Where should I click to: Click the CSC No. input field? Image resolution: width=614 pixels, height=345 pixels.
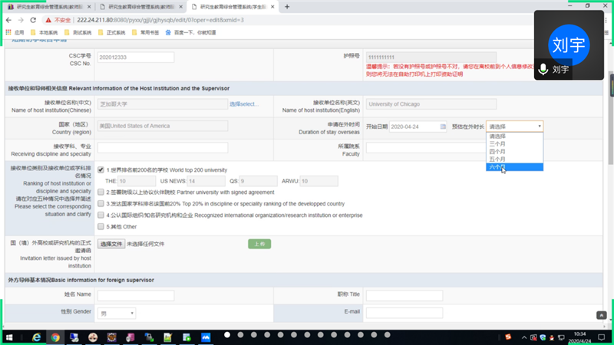136,57
